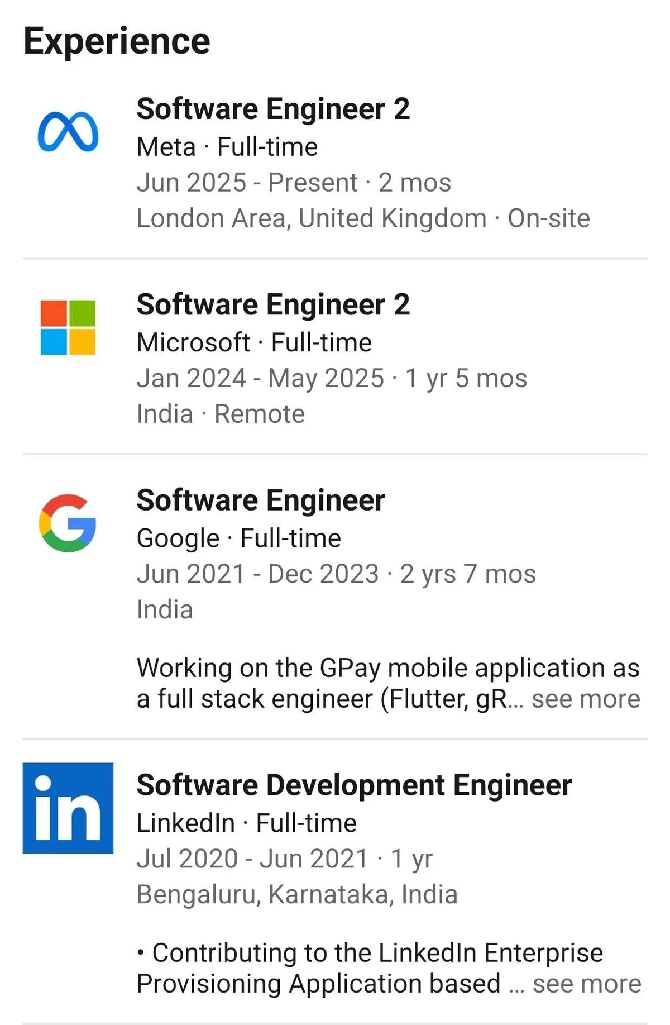Open the Software Development Engineer title
Image resolution: width=670 pixels, height=1025 pixels.
tap(354, 785)
